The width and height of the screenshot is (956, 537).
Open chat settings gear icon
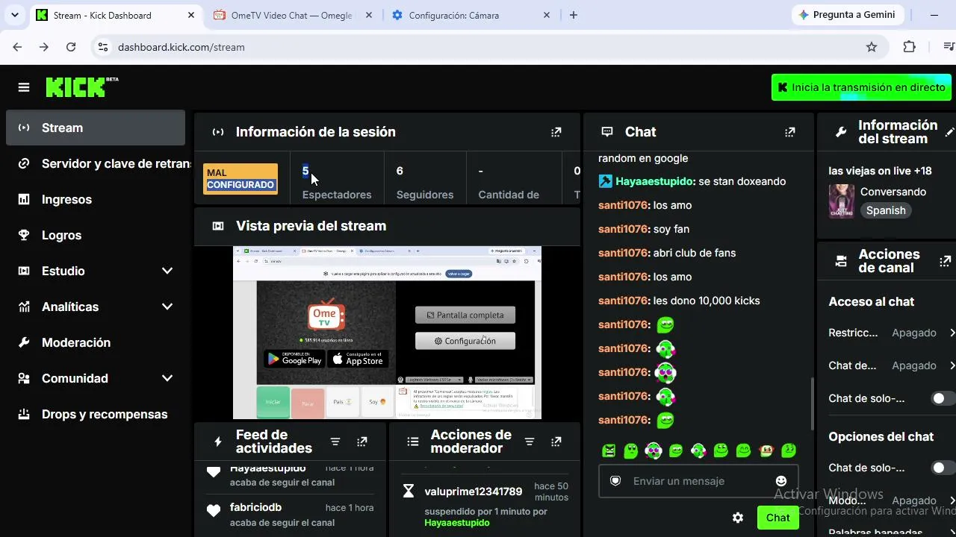(738, 518)
